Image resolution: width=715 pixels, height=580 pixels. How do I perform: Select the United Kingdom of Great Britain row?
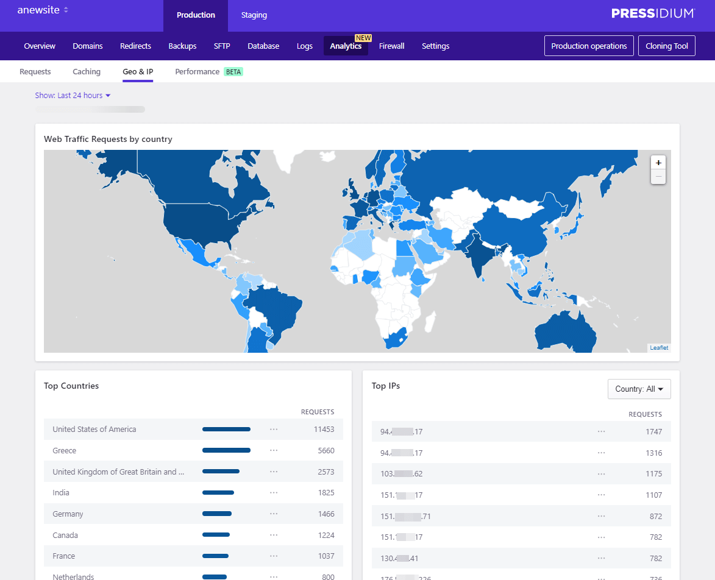193,472
